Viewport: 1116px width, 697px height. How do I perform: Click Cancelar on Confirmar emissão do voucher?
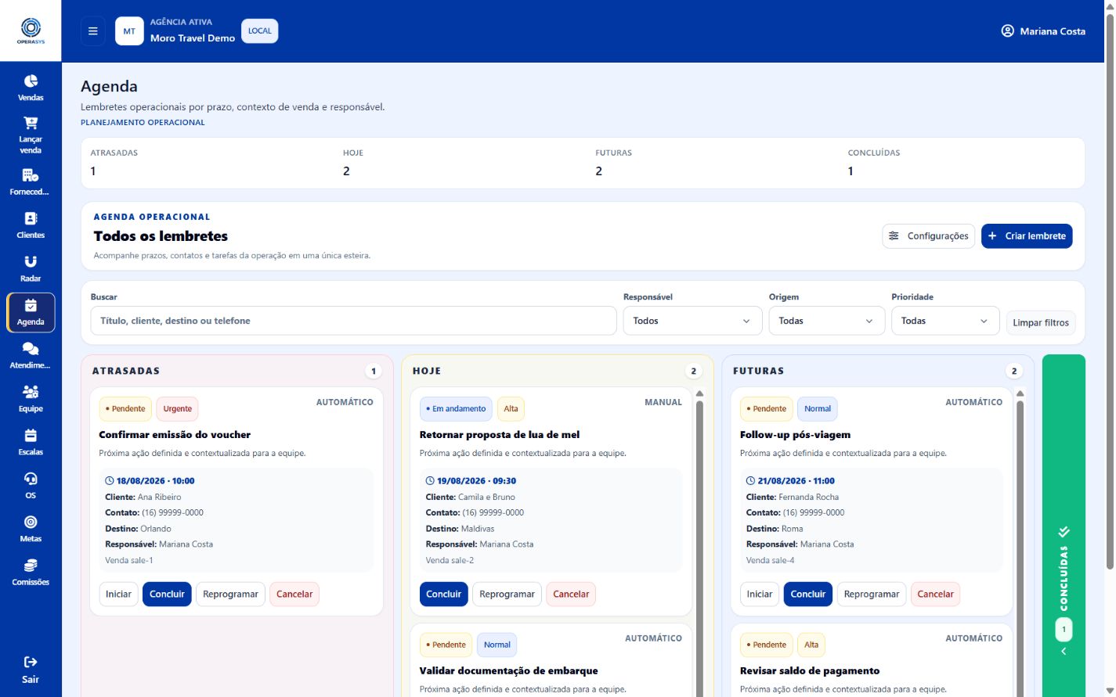[294, 595]
